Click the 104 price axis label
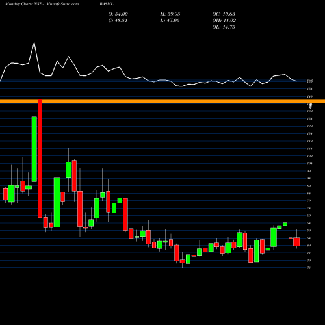The width and height of the screenshot is (325, 325). point(310,163)
